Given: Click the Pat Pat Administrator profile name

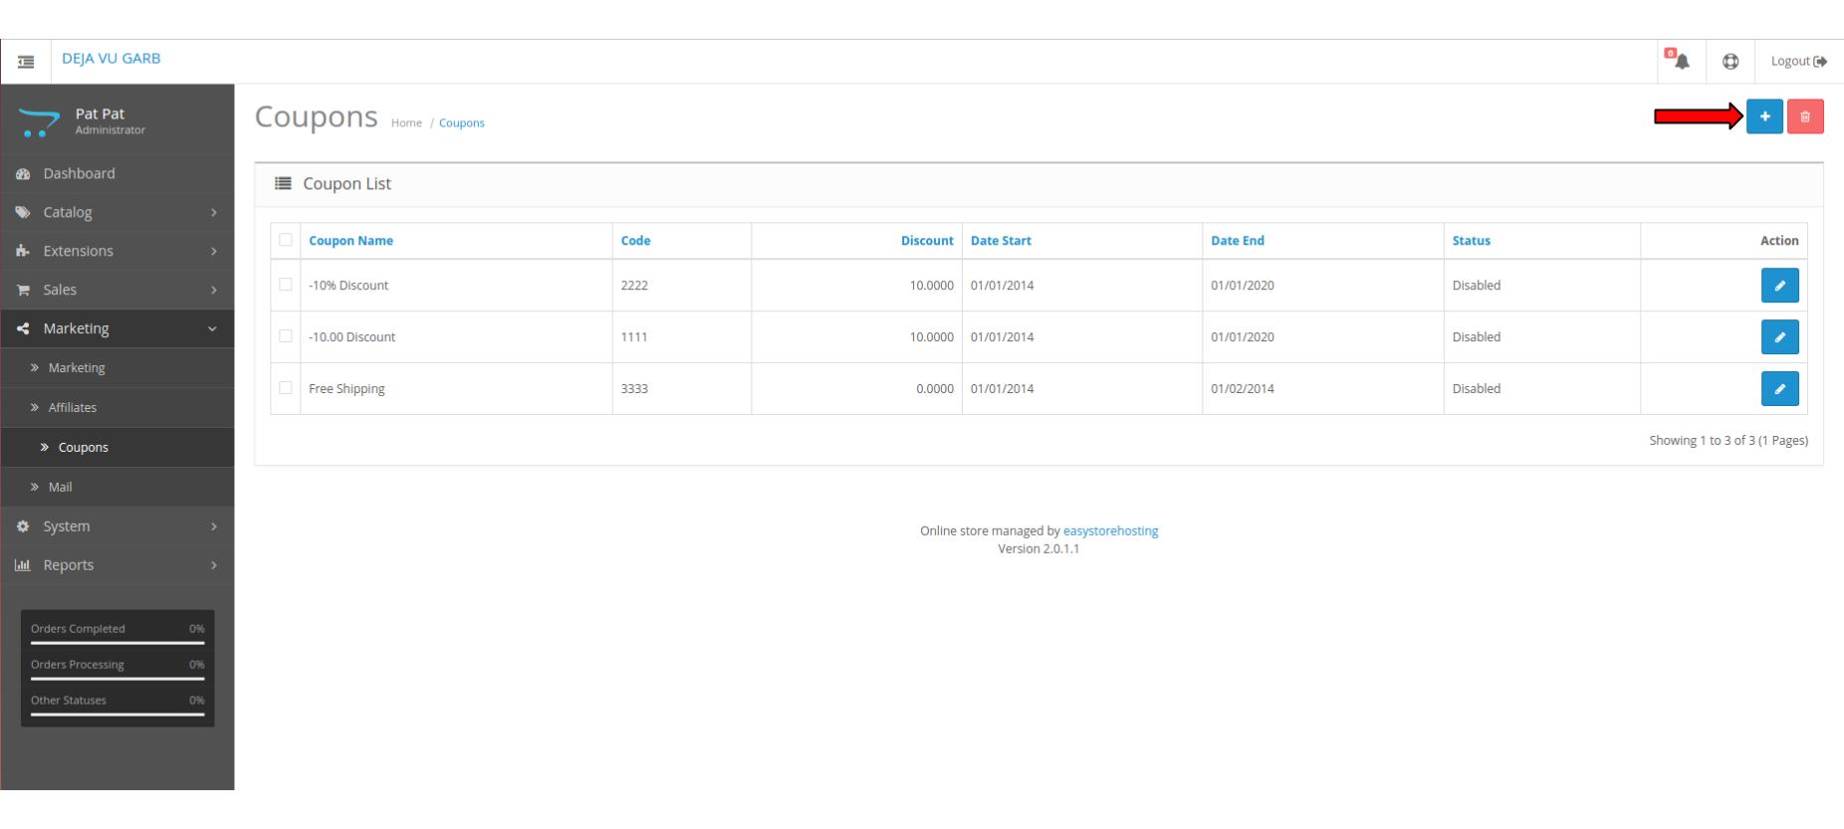Looking at the screenshot, I should click(110, 120).
